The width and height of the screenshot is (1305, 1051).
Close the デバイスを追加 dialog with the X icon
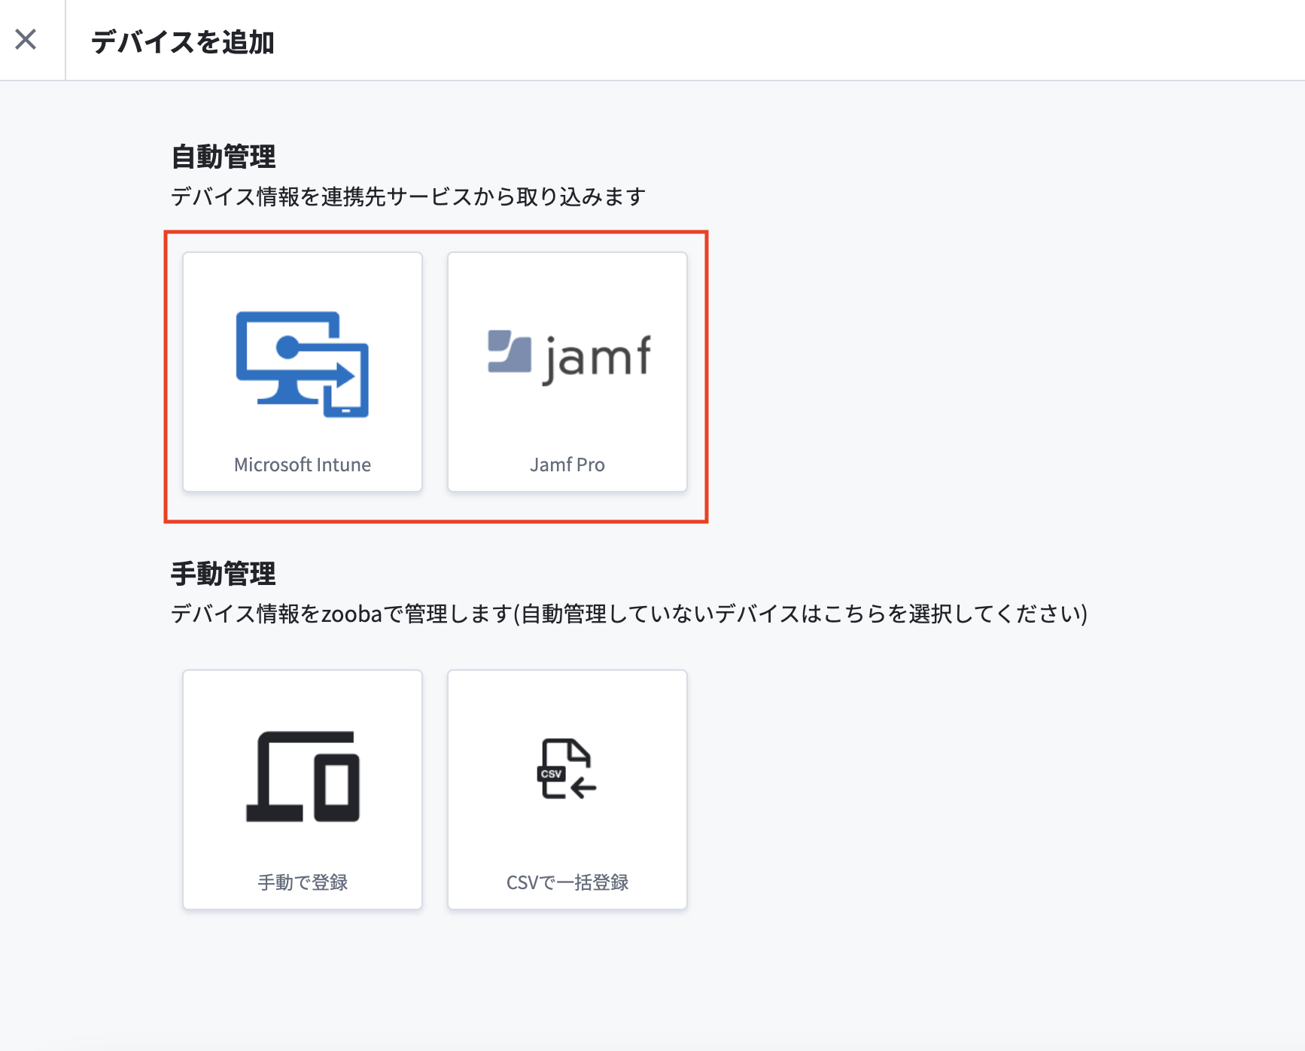pyautogui.click(x=26, y=39)
